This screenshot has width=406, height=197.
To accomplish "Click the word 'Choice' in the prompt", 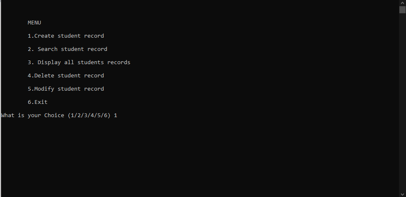I will (54, 115).
